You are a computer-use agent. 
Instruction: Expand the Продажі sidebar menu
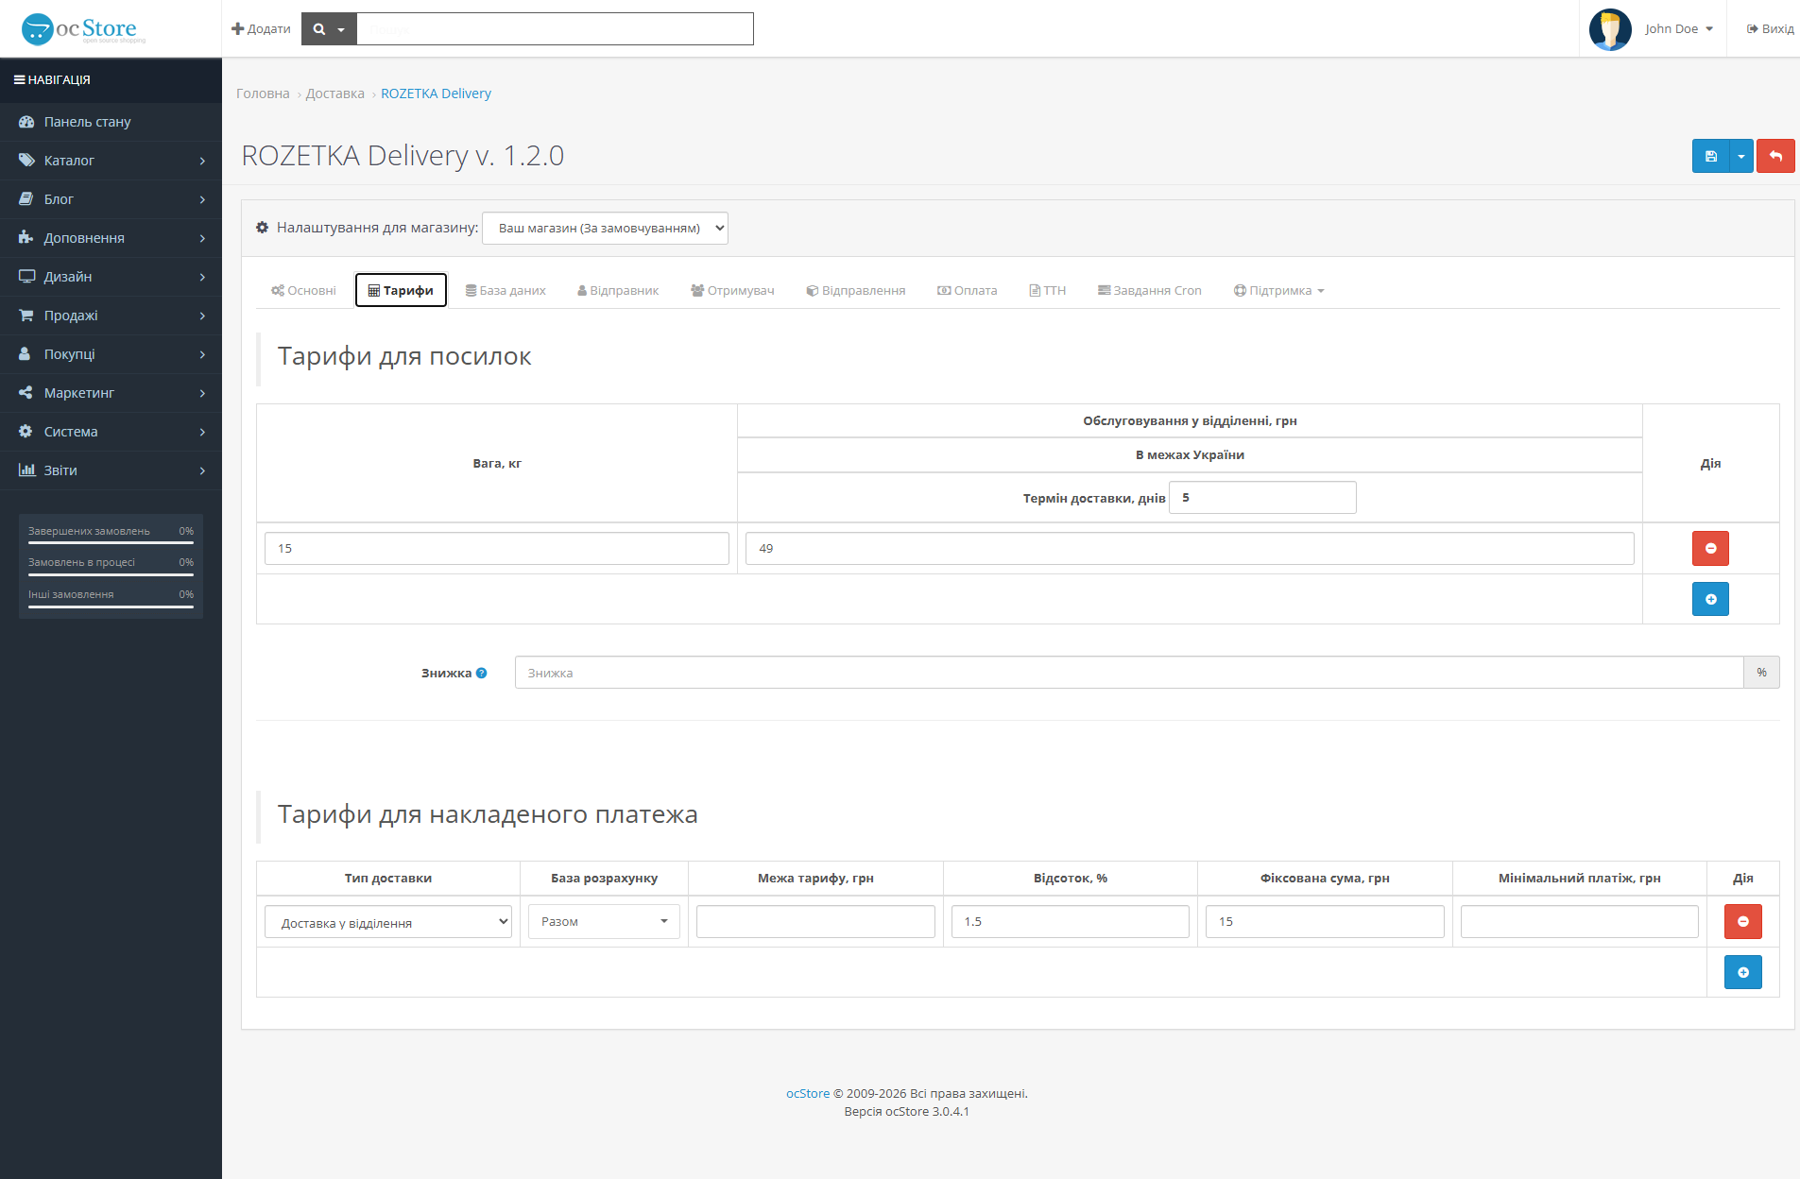111,316
